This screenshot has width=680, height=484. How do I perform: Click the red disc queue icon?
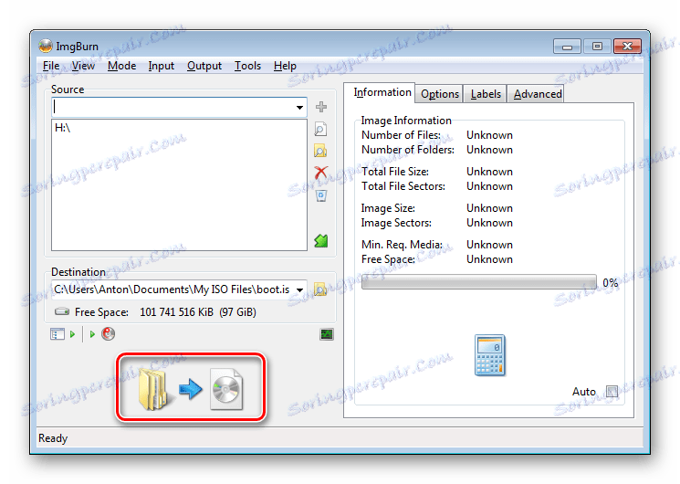[x=108, y=334]
